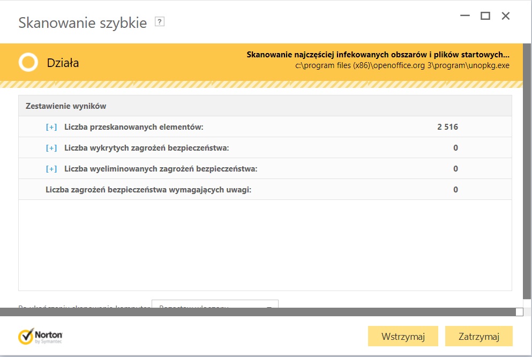532x357 pixels.
Task: Close the Skanowanie szybkie window
Action: [x=505, y=16]
